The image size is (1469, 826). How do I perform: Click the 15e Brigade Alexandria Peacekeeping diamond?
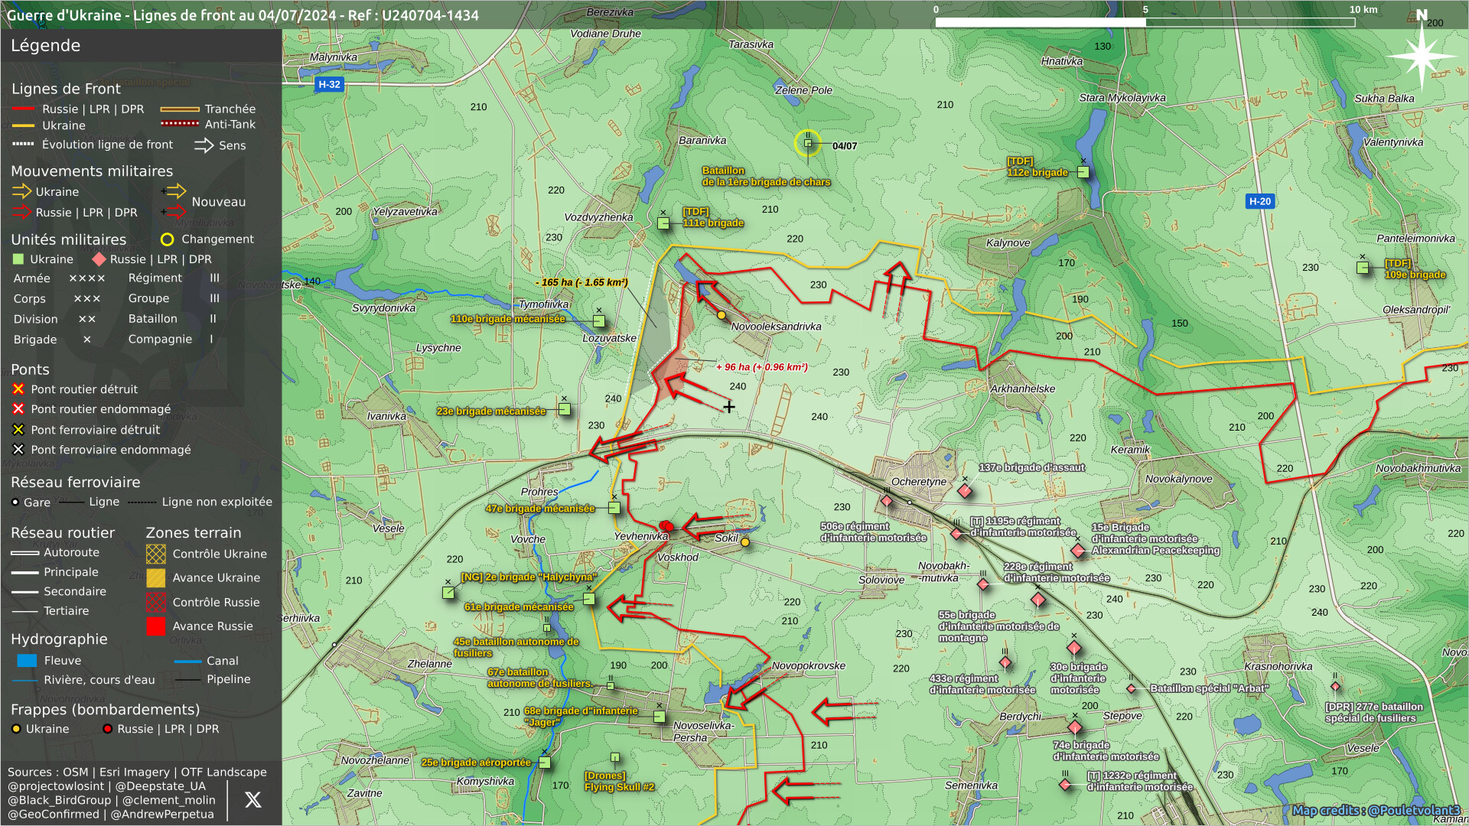pyautogui.click(x=1078, y=551)
